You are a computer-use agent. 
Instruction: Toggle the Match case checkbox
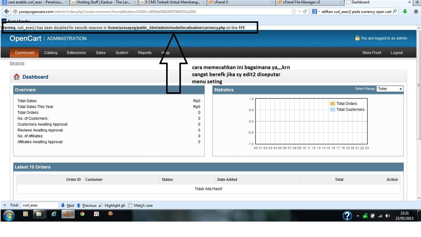130,205
